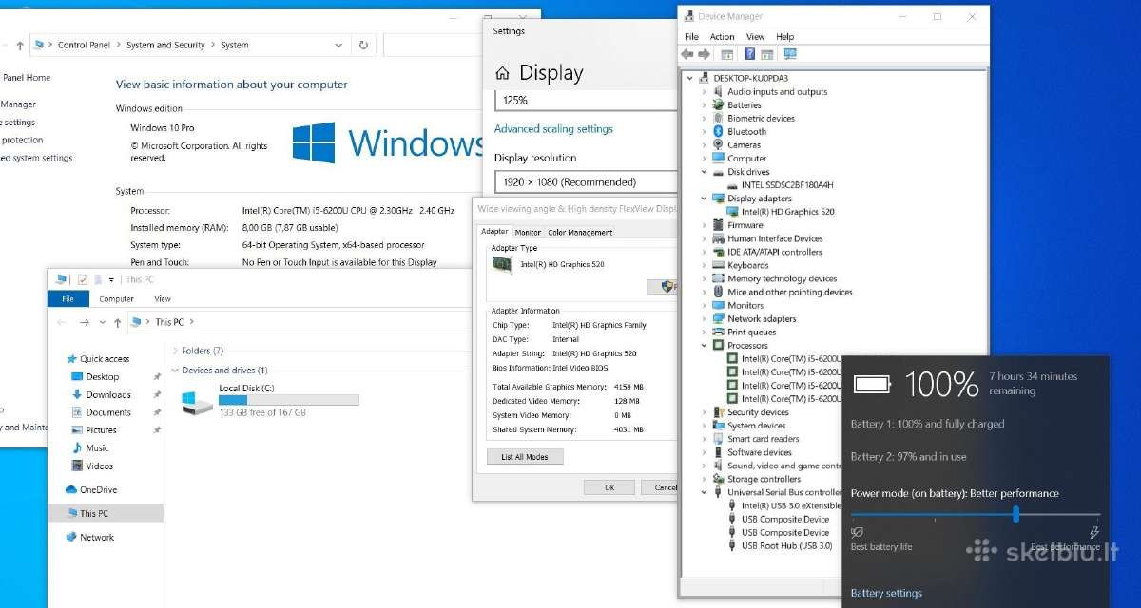Open the Display resolution dropdown

(x=586, y=182)
